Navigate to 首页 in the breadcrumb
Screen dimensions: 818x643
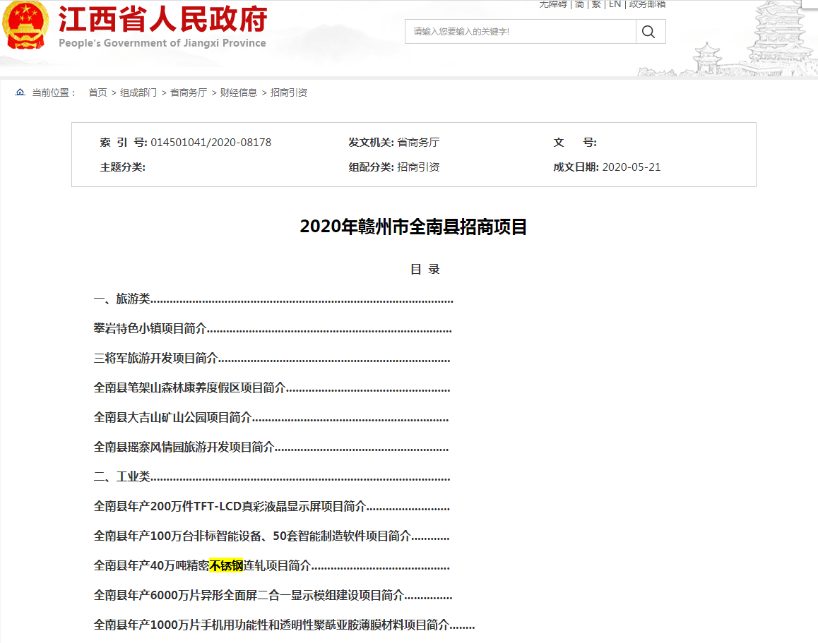(97, 92)
